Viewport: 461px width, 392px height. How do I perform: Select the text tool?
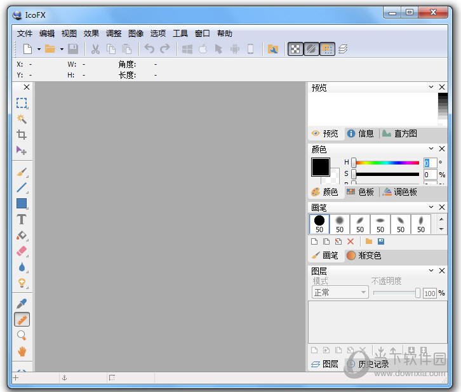click(22, 219)
